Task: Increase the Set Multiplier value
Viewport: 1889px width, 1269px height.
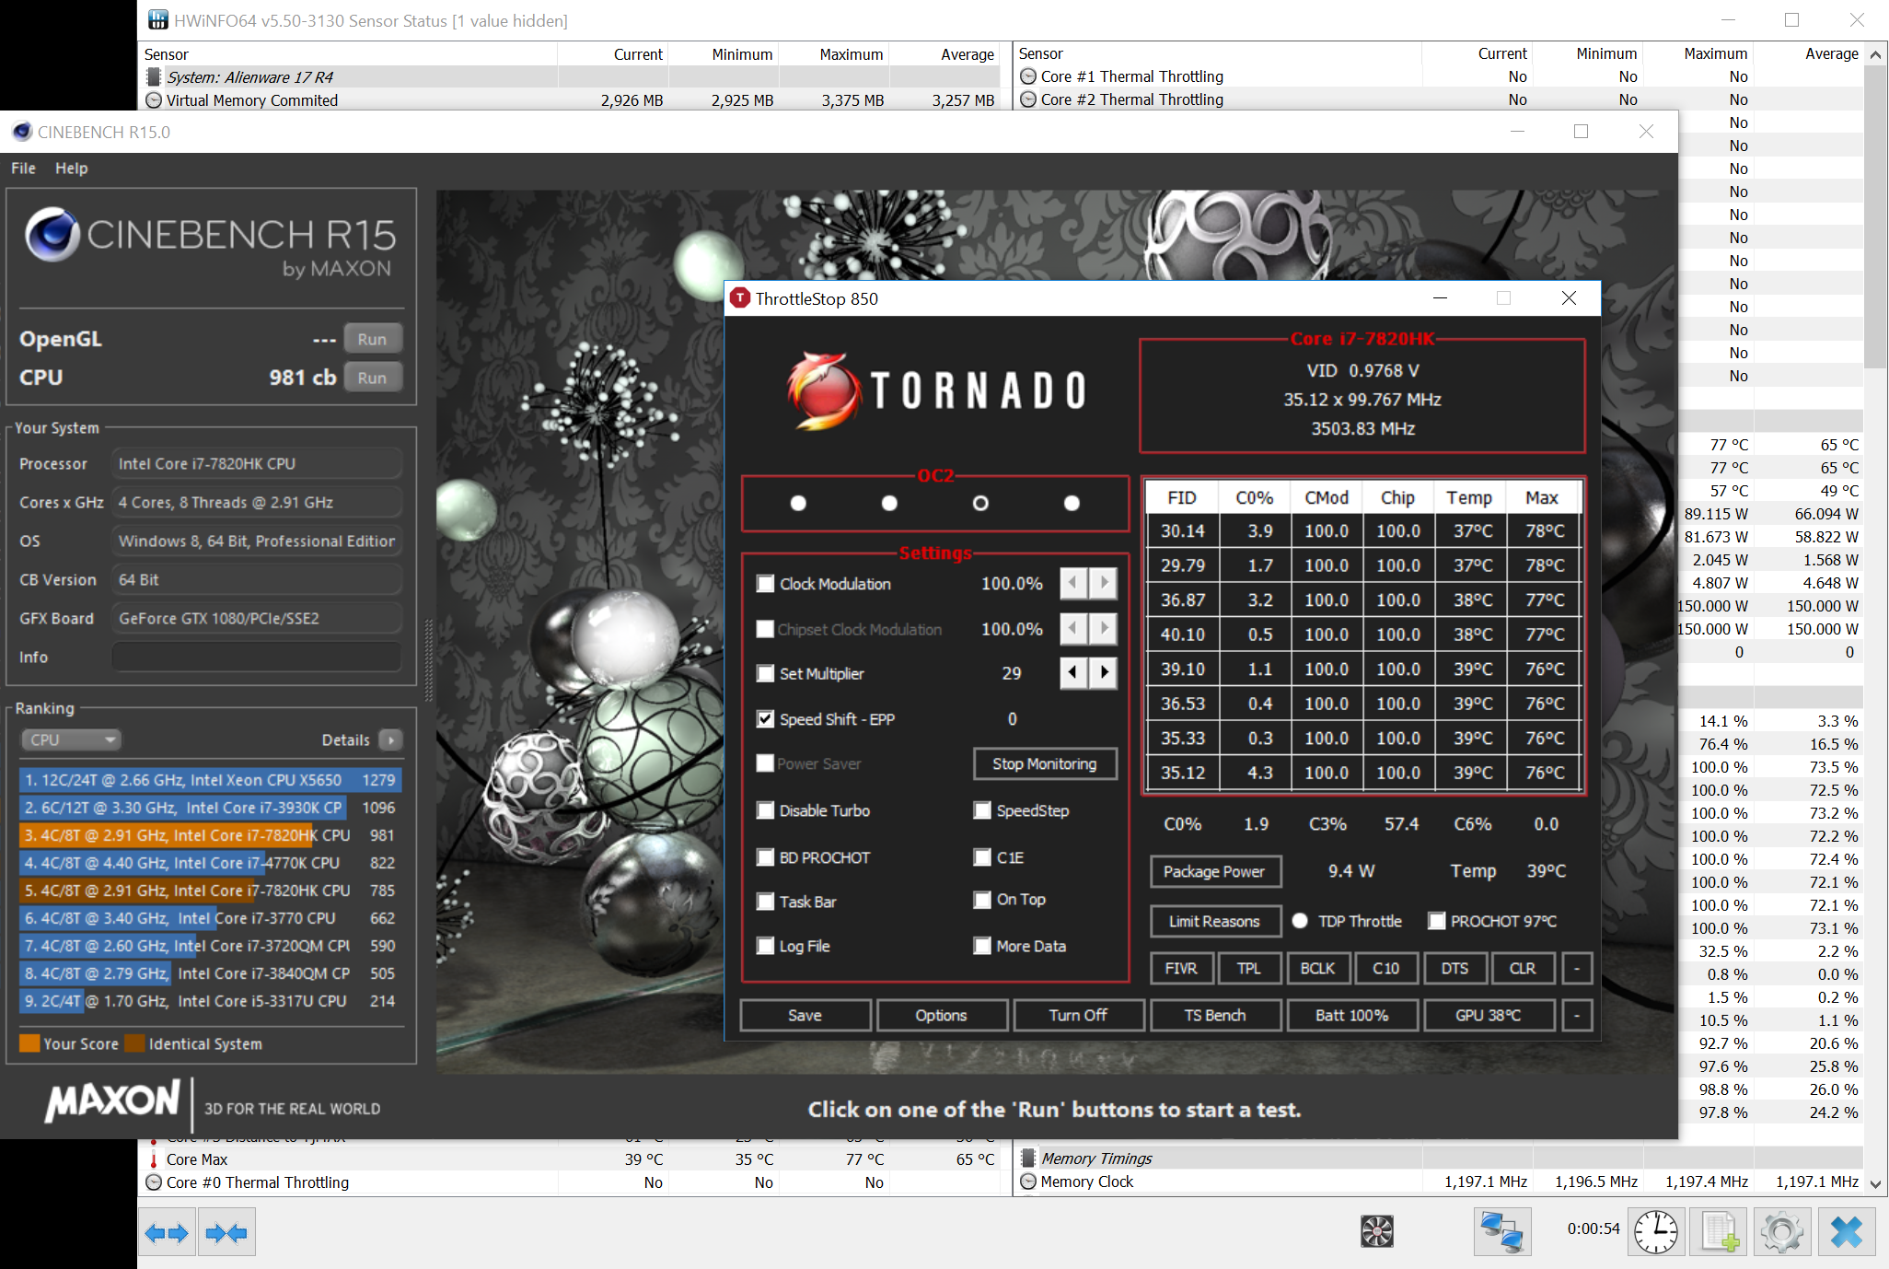Action: 1104,673
